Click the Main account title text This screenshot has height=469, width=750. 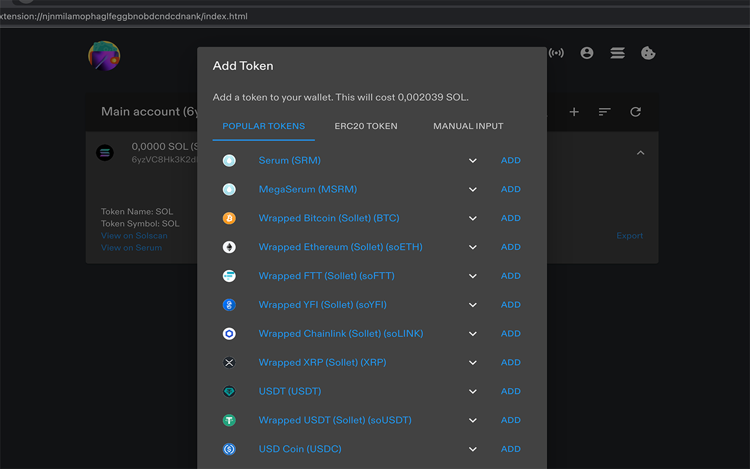(149, 111)
